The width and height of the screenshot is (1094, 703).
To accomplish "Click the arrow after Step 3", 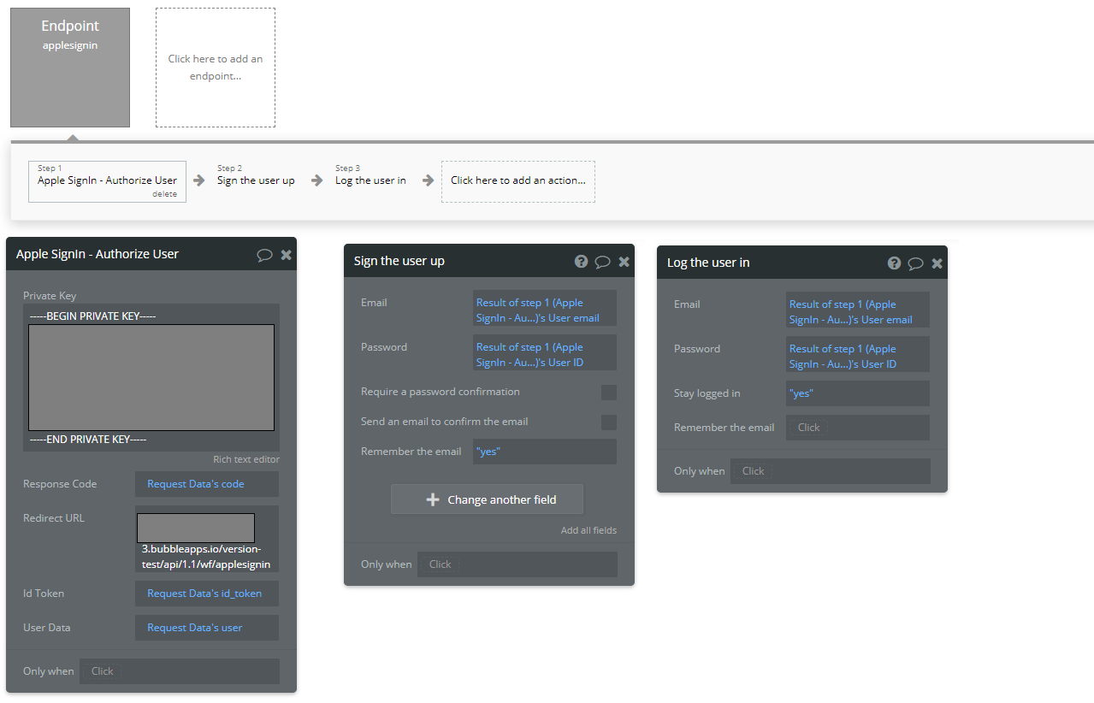I will [429, 180].
